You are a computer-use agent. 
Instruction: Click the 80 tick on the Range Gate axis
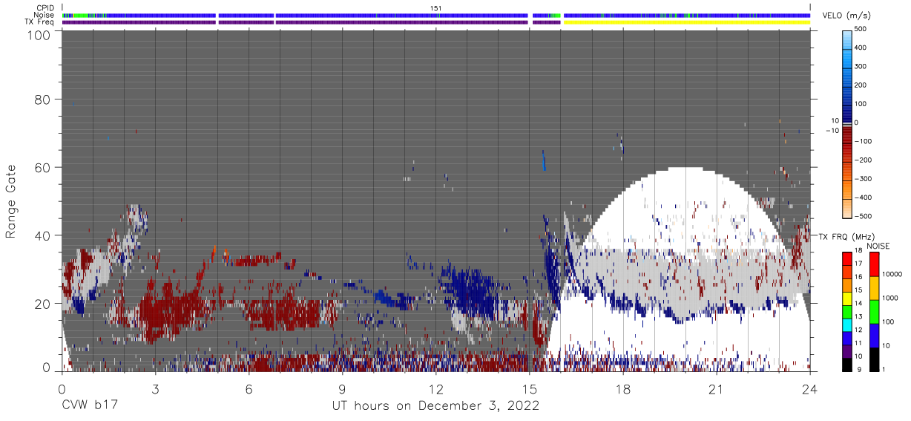coord(42,99)
